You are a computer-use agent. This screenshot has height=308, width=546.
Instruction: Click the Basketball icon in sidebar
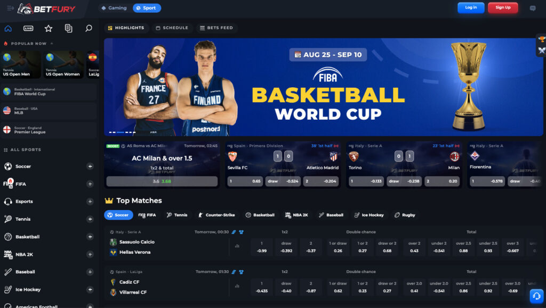pos(8,237)
